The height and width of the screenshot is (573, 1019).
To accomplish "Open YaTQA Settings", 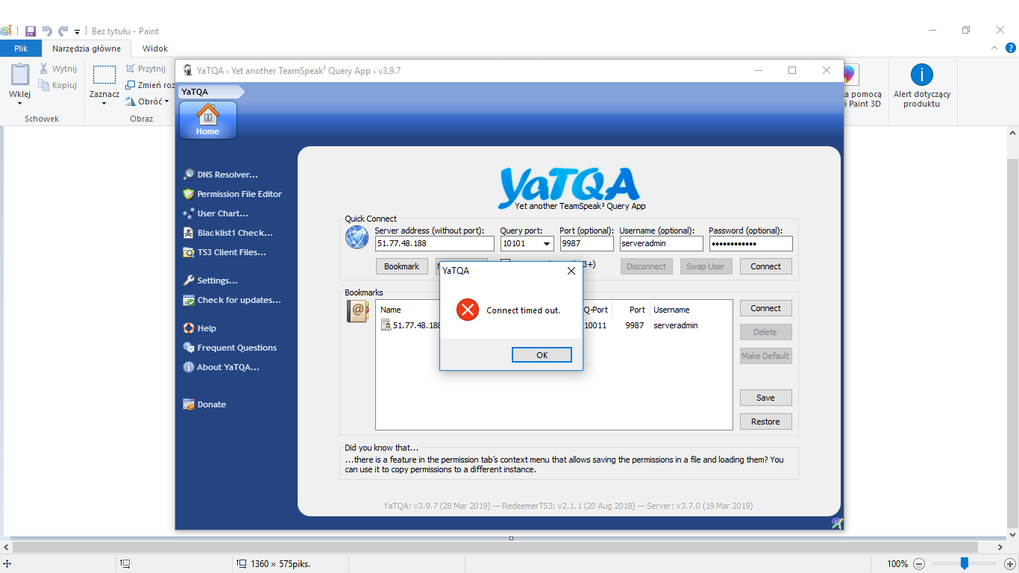I will (x=217, y=281).
